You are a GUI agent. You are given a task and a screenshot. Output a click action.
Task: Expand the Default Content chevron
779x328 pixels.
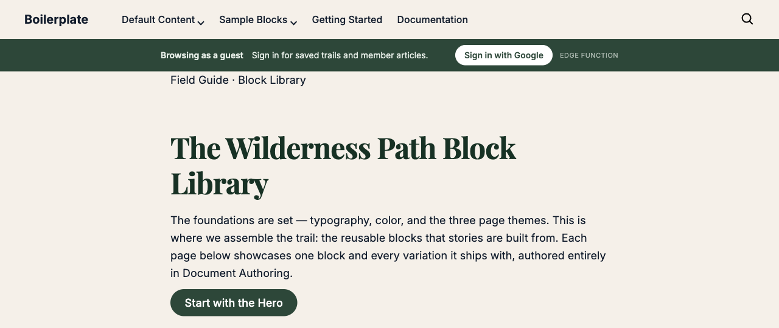click(x=201, y=22)
